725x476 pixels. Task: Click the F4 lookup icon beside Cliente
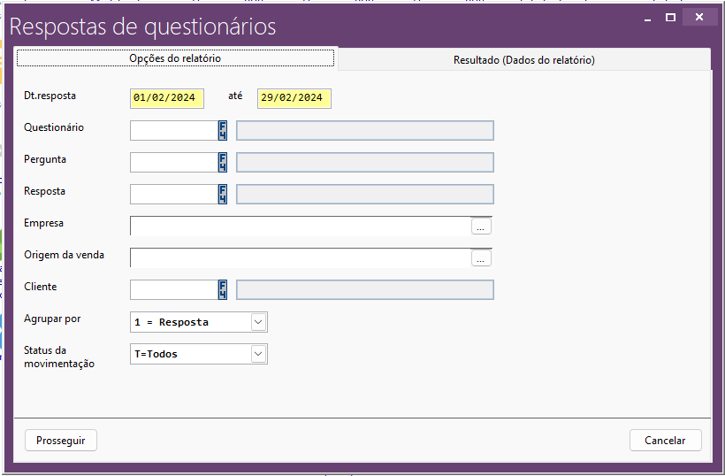(x=223, y=290)
